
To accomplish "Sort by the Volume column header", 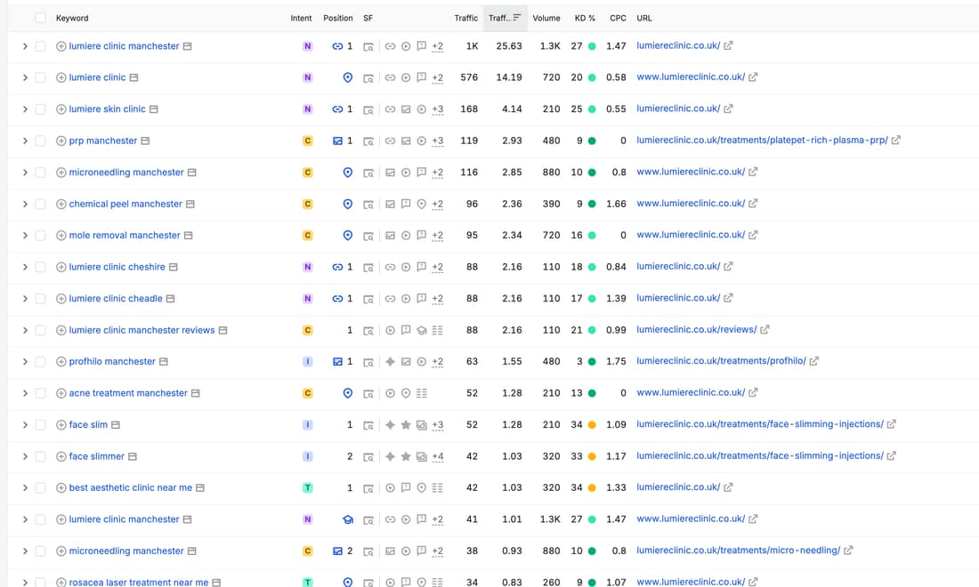I will click(546, 18).
